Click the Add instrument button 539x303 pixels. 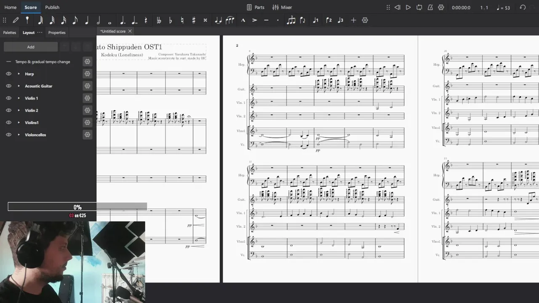[31, 47]
